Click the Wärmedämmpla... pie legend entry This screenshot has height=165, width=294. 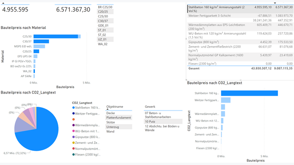pyautogui.click(x=86, y=125)
